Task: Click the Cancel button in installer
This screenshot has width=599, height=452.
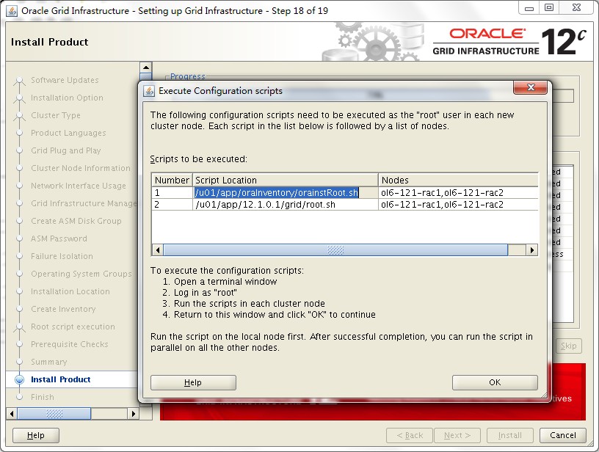Action: (563, 435)
